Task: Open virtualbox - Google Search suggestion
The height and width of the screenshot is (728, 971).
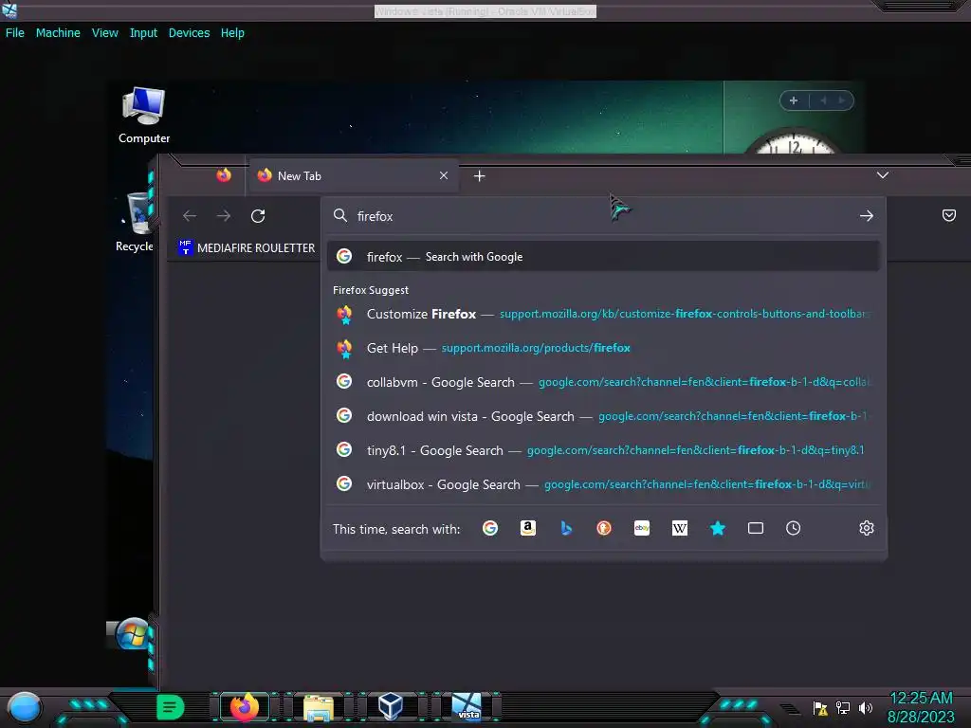Action: pos(604,484)
